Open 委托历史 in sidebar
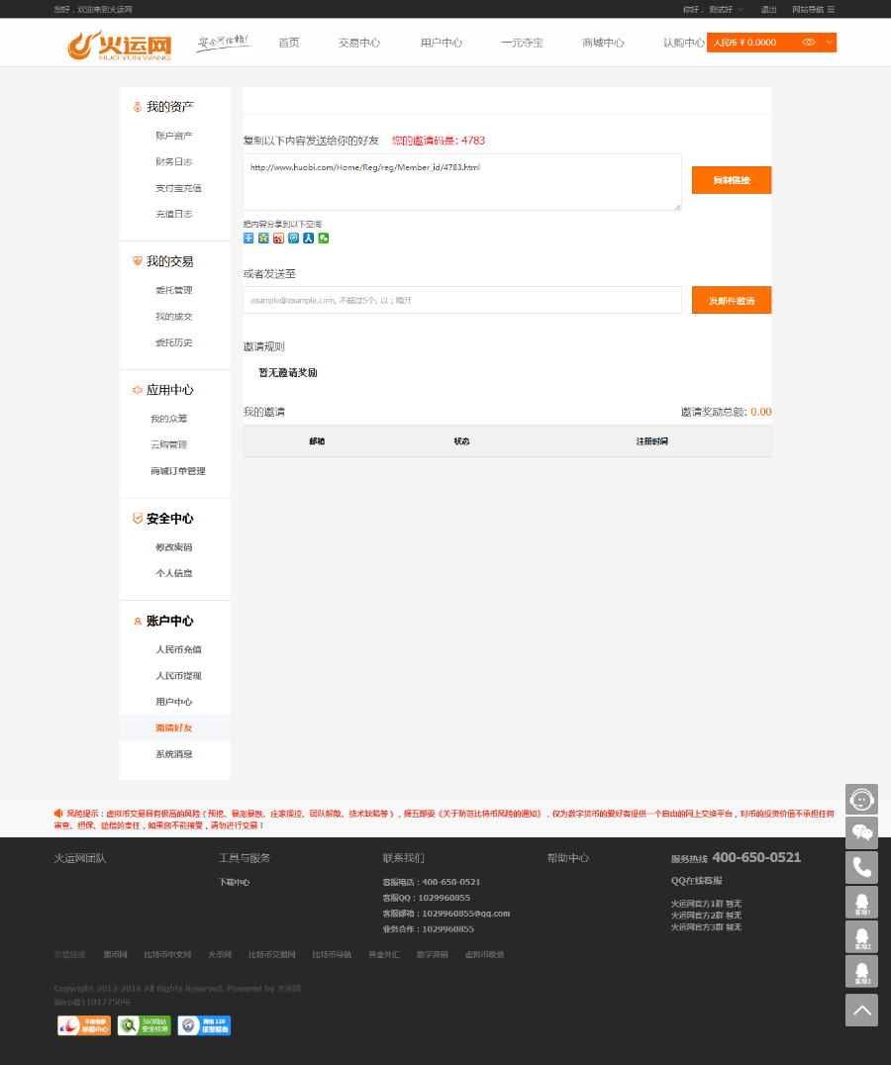The height and width of the screenshot is (1065, 891). [174, 342]
